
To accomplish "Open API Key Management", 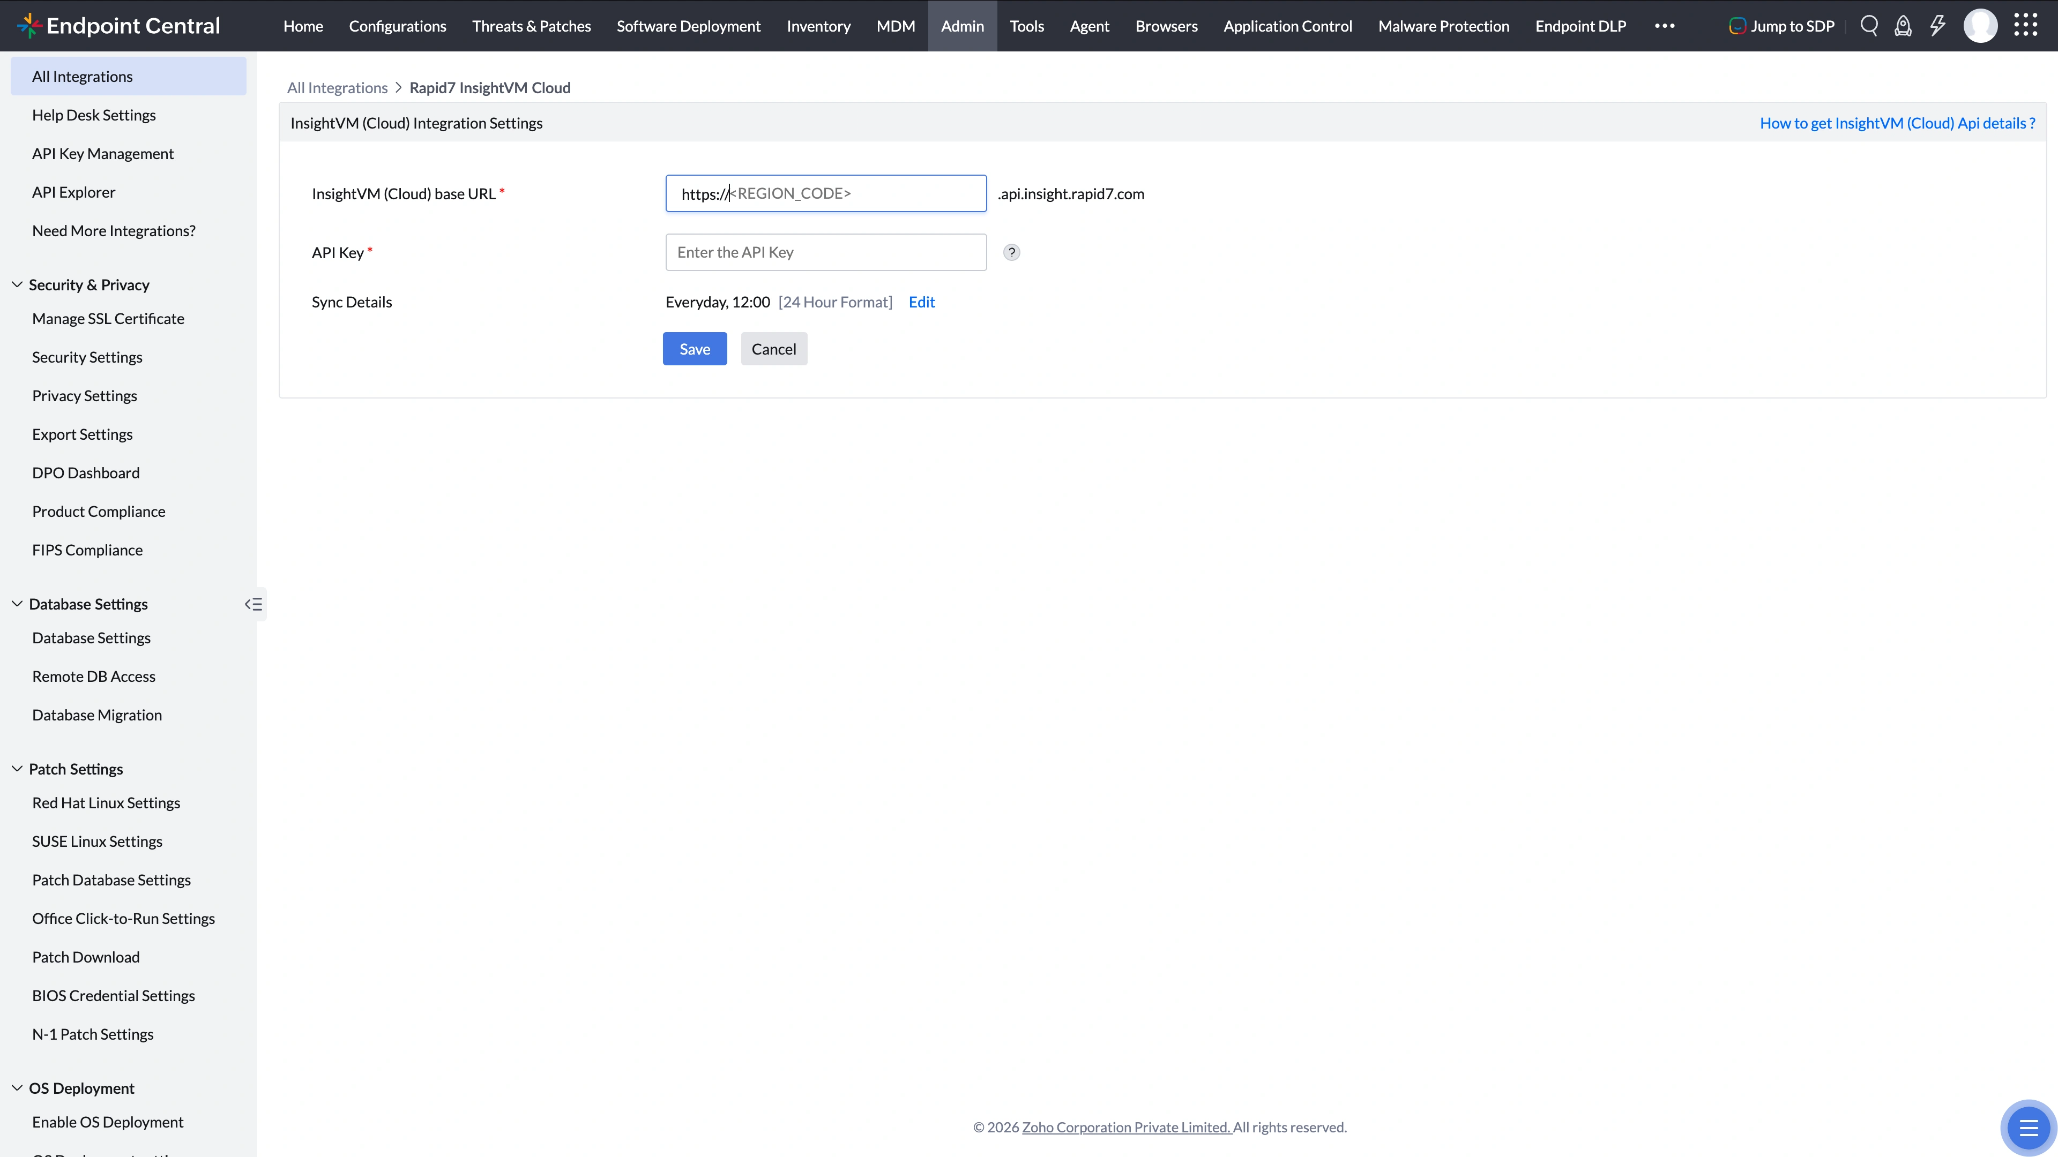I will (x=102, y=153).
